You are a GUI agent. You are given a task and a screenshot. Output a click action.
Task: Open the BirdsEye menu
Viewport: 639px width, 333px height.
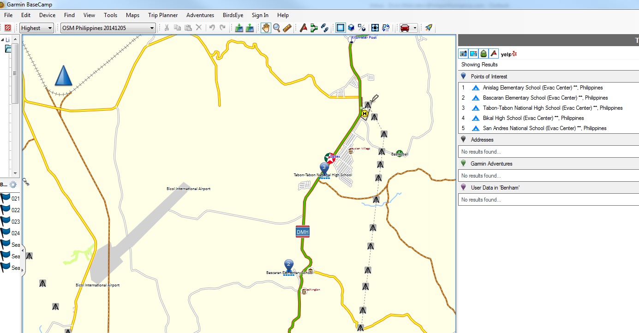pos(233,15)
